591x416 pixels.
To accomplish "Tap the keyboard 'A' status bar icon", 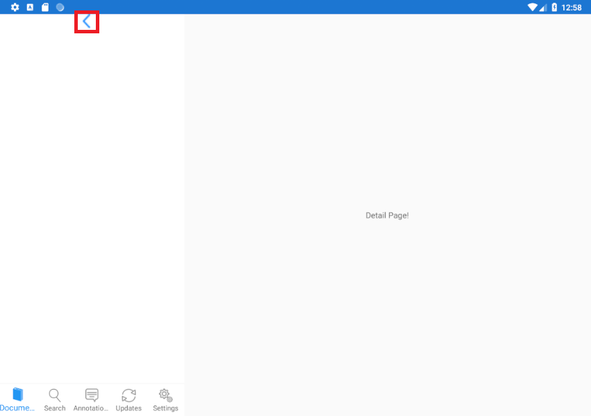I will pos(30,7).
